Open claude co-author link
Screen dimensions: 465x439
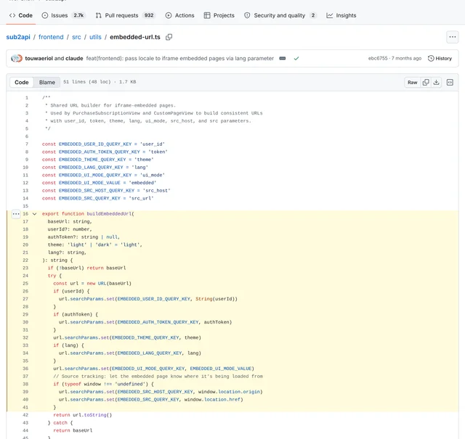[x=74, y=58]
